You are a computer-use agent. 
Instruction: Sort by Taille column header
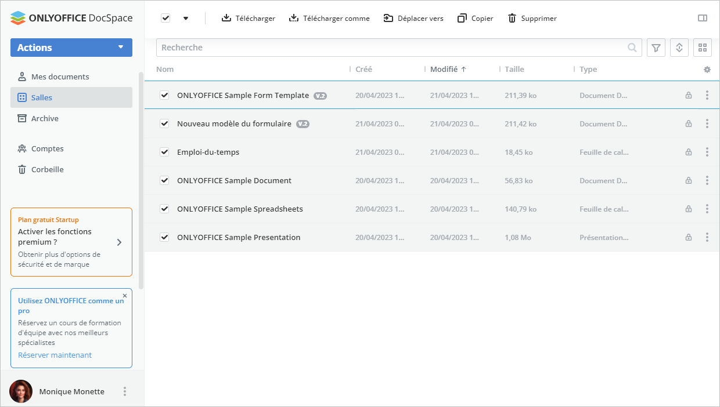coord(514,69)
